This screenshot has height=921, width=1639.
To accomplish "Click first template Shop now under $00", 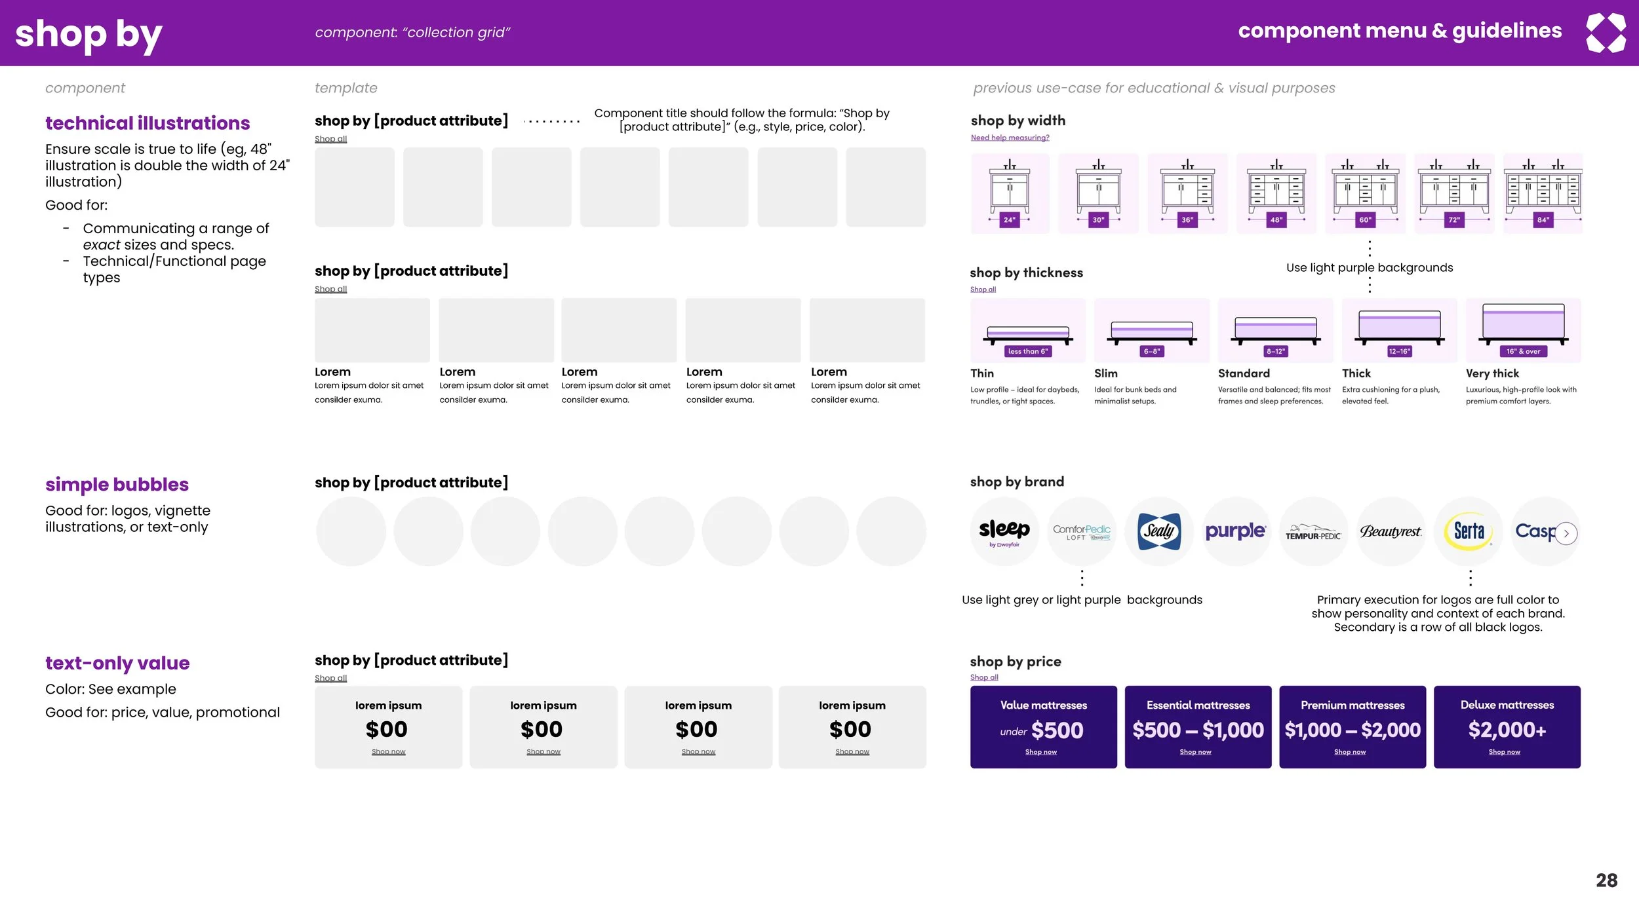I will tap(388, 752).
